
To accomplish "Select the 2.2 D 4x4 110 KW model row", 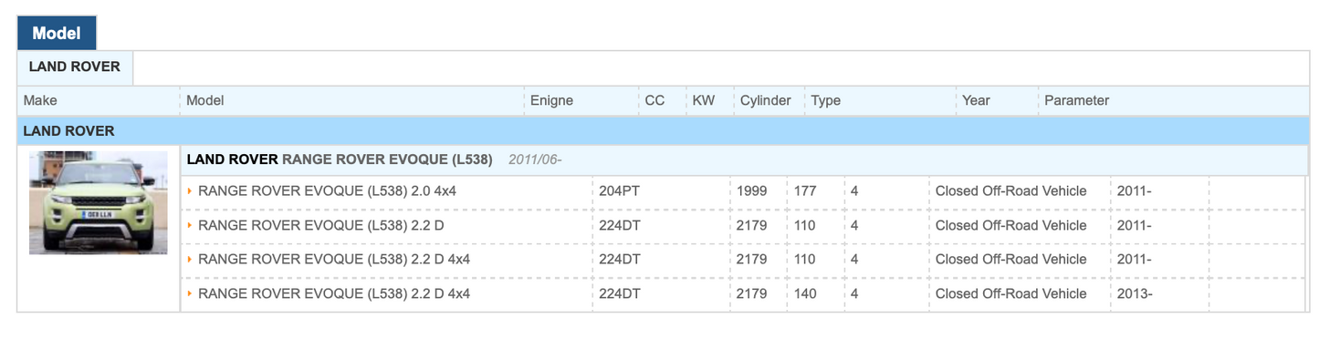I will point(743,260).
